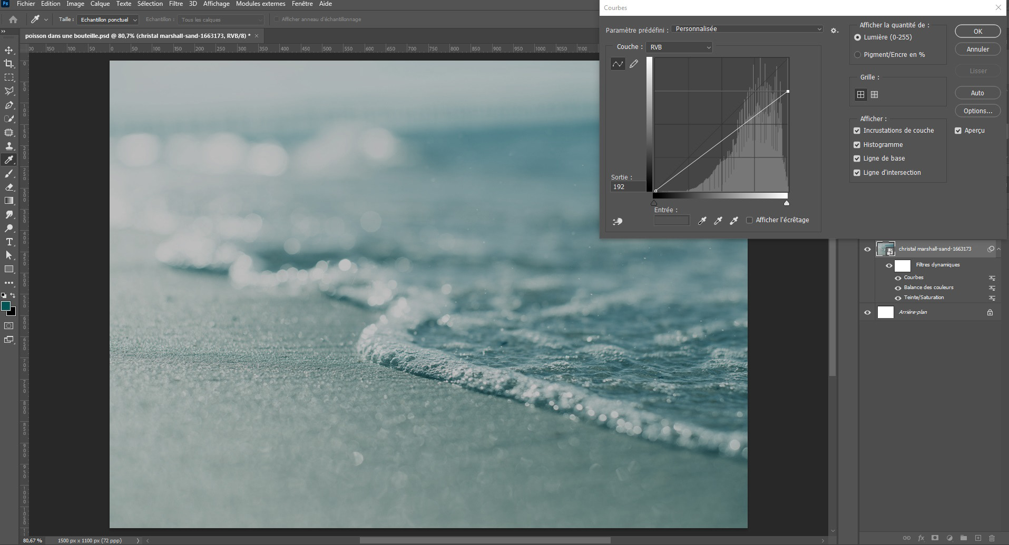Viewport: 1009px width, 545px height.
Task: Open the Sélection menu
Action: tap(150, 4)
